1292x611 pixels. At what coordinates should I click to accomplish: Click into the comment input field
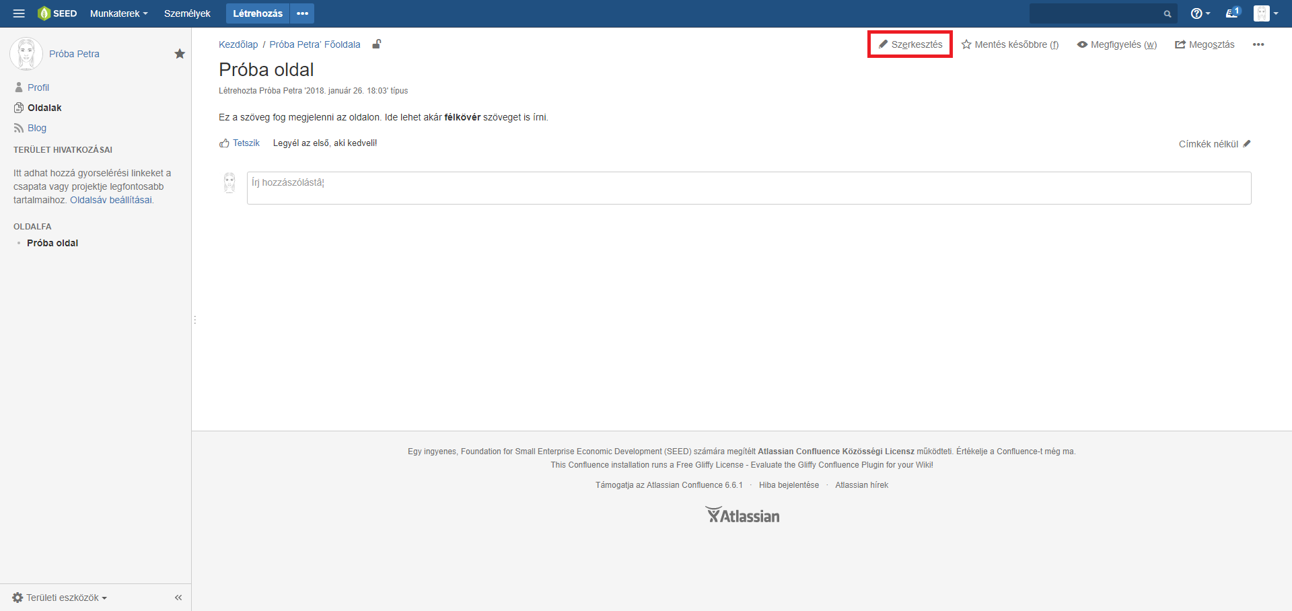[748, 188]
